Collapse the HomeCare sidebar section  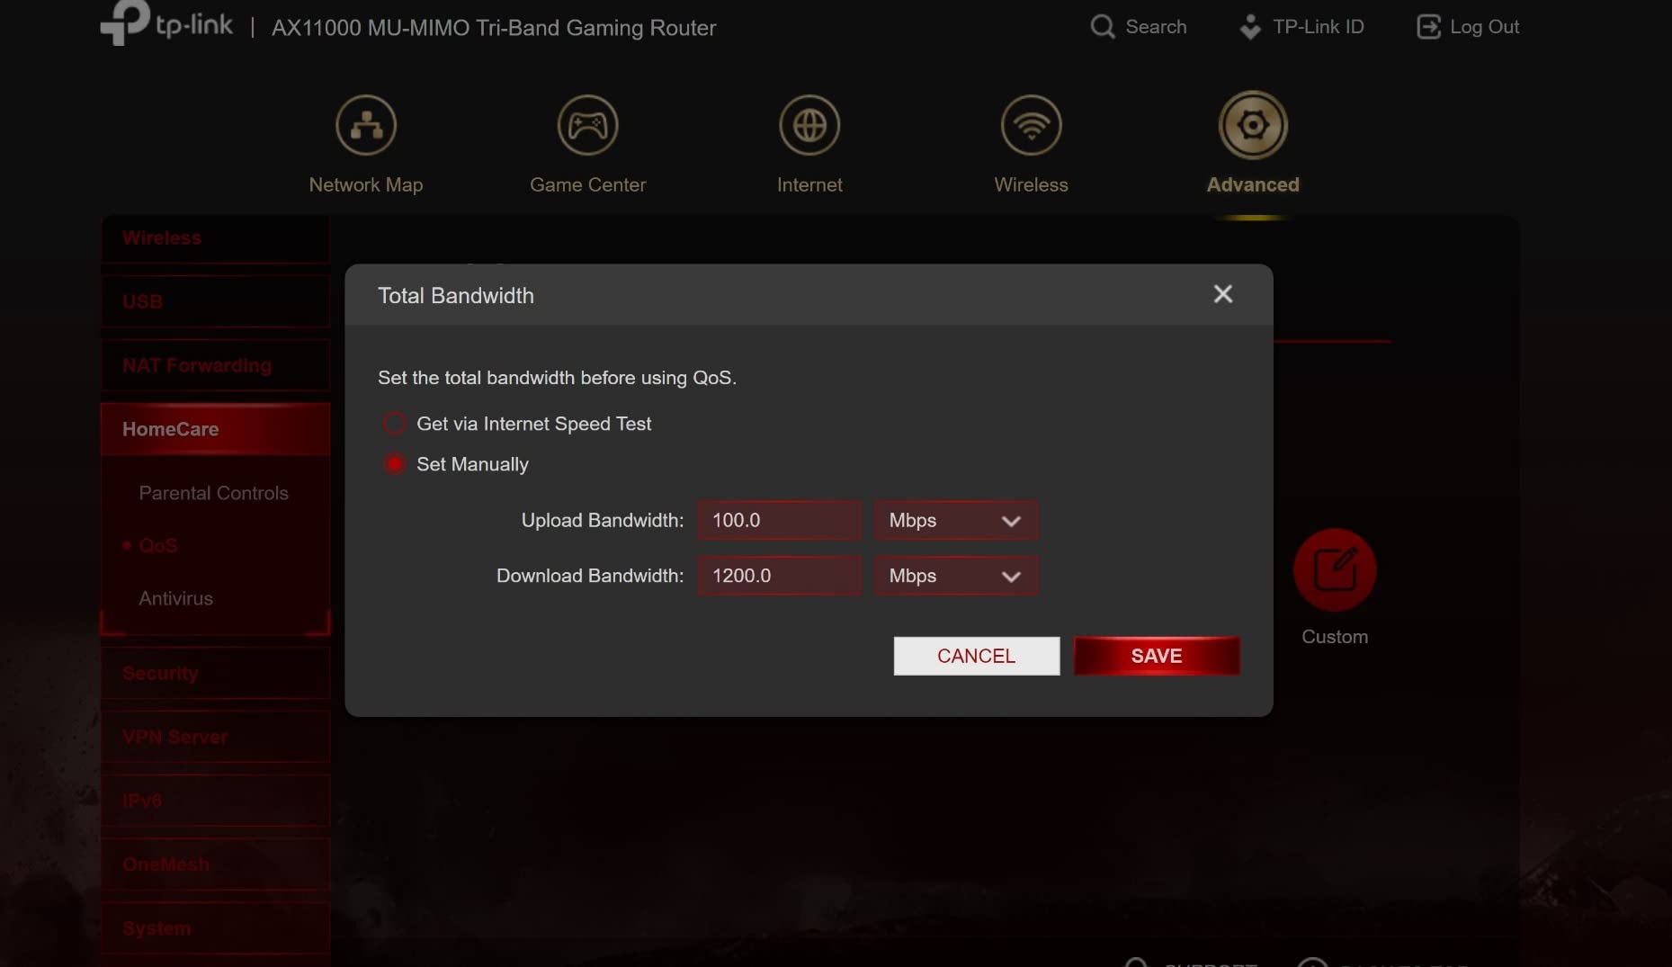215,430
